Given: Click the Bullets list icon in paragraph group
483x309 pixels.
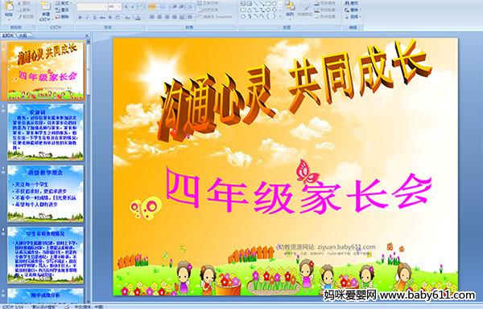Looking at the screenshot, I should (x=152, y=6).
